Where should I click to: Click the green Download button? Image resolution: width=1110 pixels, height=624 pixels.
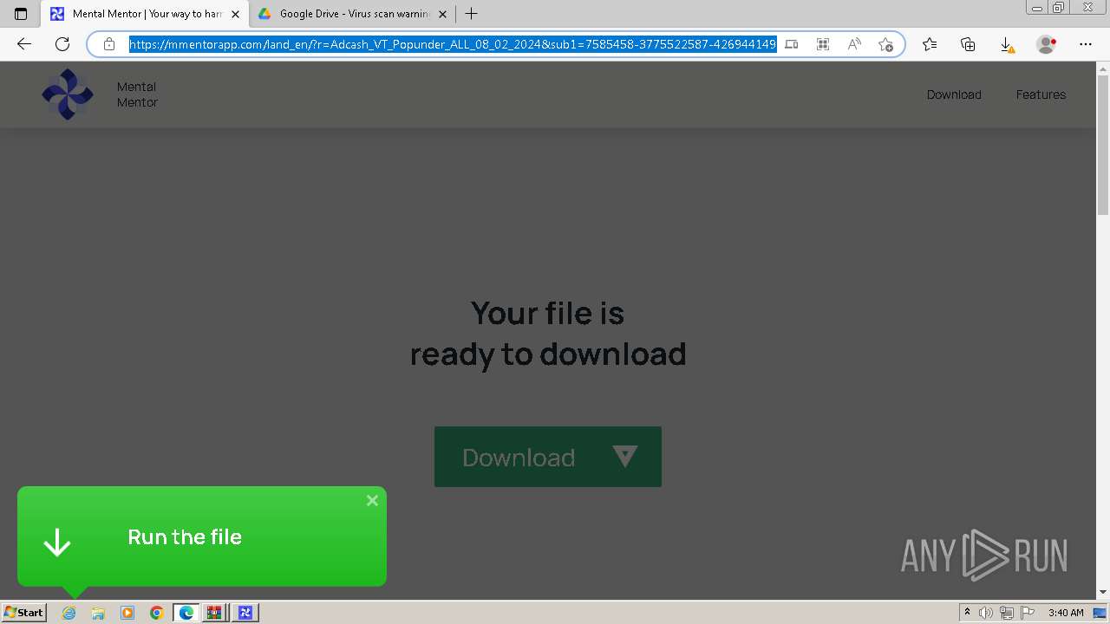tap(548, 457)
